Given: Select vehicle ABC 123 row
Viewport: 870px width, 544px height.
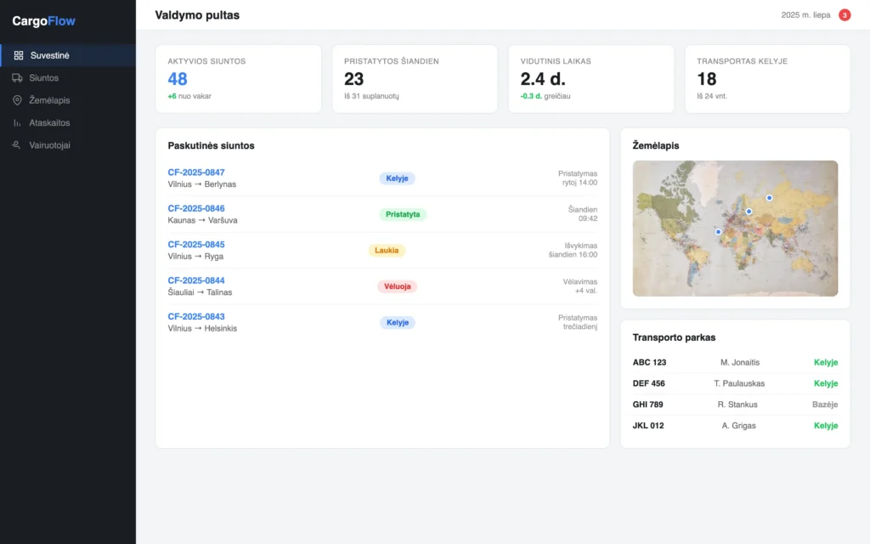Looking at the screenshot, I should tap(735, 362).
